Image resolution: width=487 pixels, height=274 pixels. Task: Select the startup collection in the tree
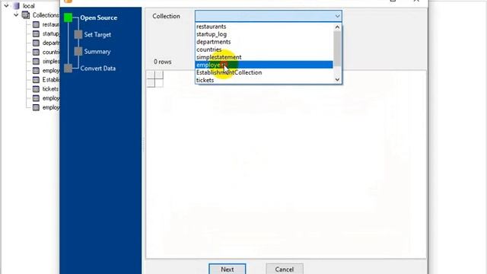51,33
